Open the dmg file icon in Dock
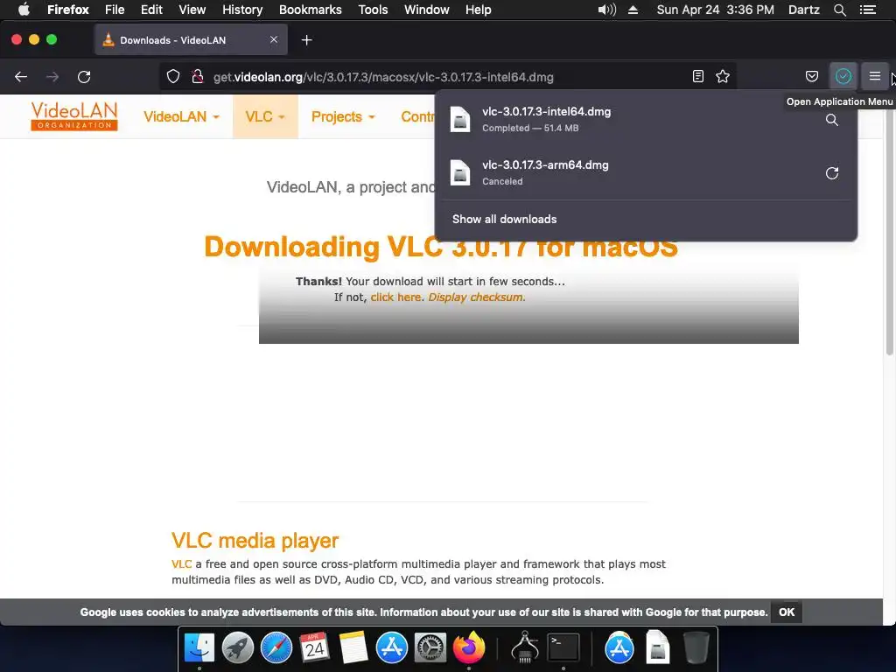Screen dimensions: 896x672 pos(657,647)
